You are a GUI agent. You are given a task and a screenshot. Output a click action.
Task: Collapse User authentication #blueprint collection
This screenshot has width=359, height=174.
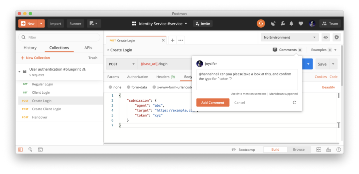click(20, 71)
